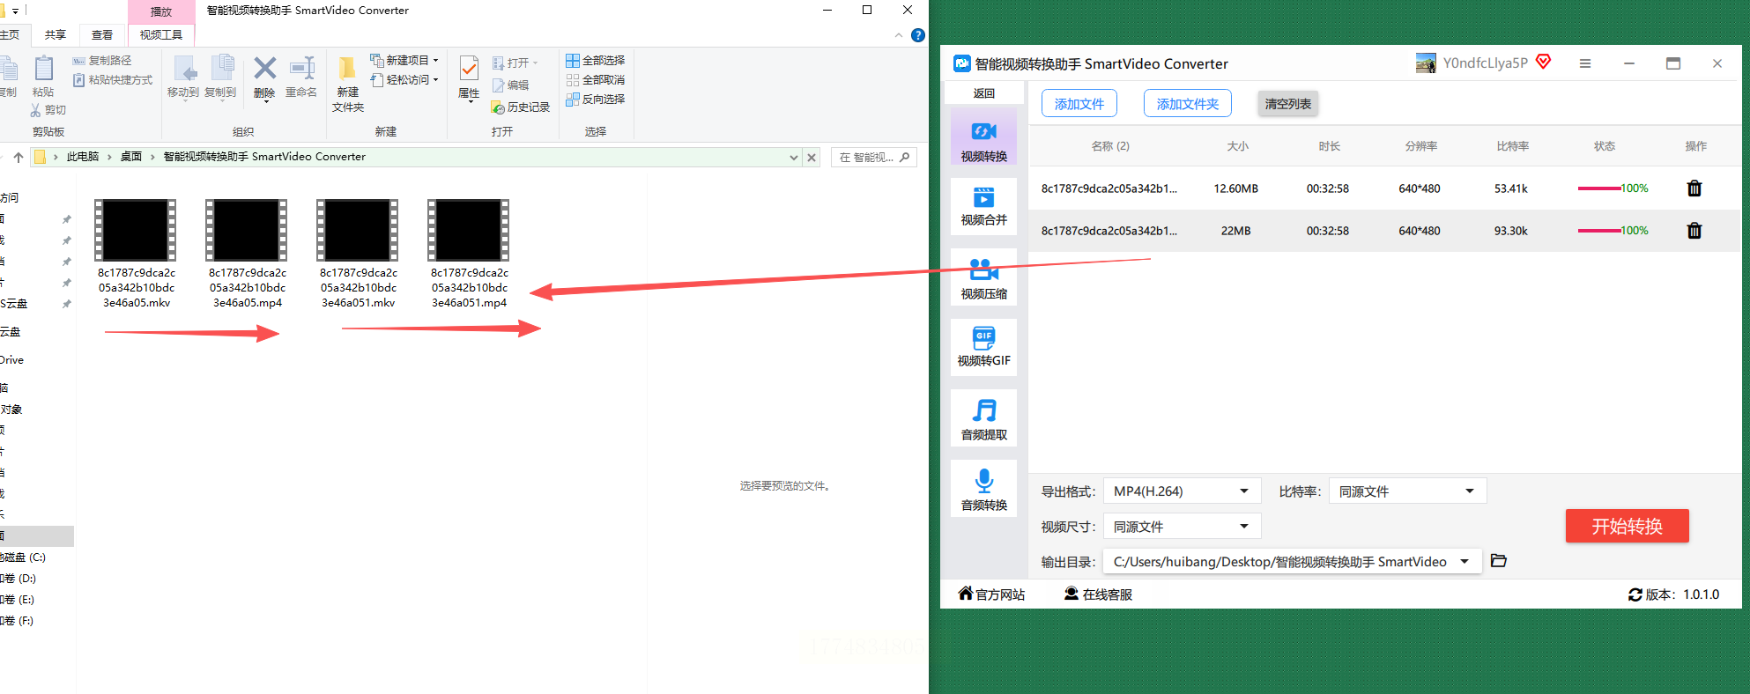This screenshot has height=694, width=1750.
Task: Switch to the View (查看) ribbon tab
Action: pyautogui.click(x=102, y=35)
